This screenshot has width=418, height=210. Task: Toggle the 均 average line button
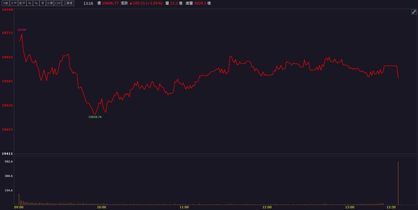point(29,3)
